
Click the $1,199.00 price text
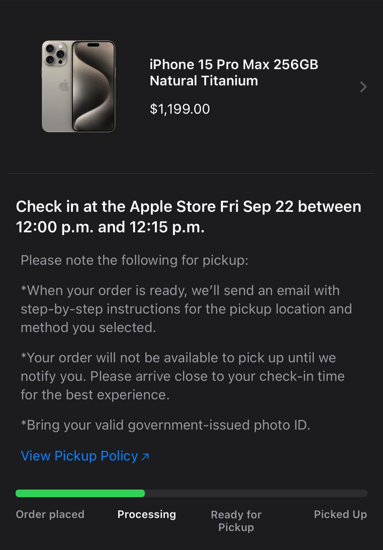180,109
